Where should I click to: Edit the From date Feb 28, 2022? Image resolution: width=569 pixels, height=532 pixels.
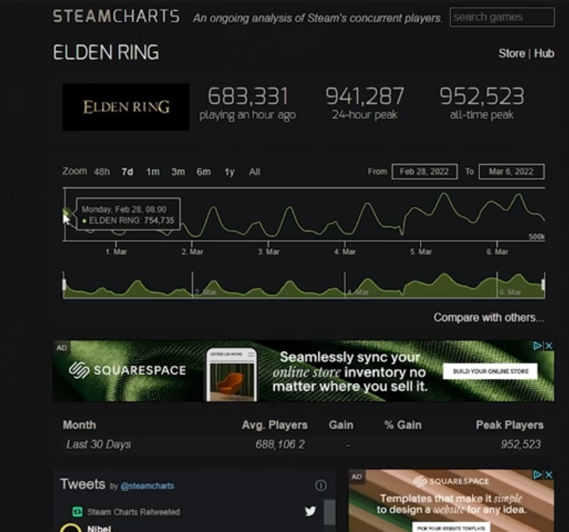point(424,172)
